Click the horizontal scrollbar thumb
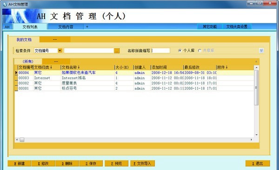The height and width of the screenshot is (170, 279). [x=22, y=140]
